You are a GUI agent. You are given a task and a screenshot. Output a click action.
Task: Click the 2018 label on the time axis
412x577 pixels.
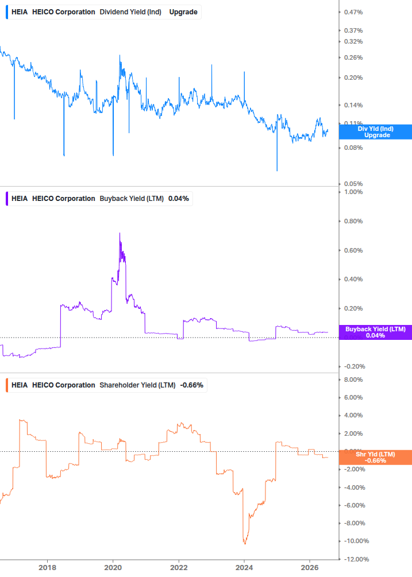48,567
